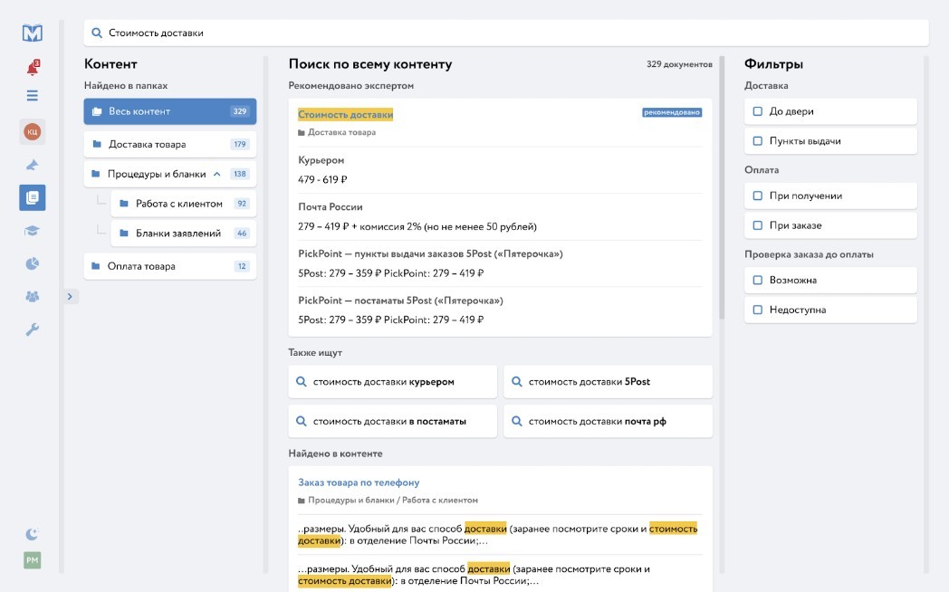Select "Весь контент" folder item
Image resolution: width=949 pixels, height=592 pixels.
[x=139, y=111]
